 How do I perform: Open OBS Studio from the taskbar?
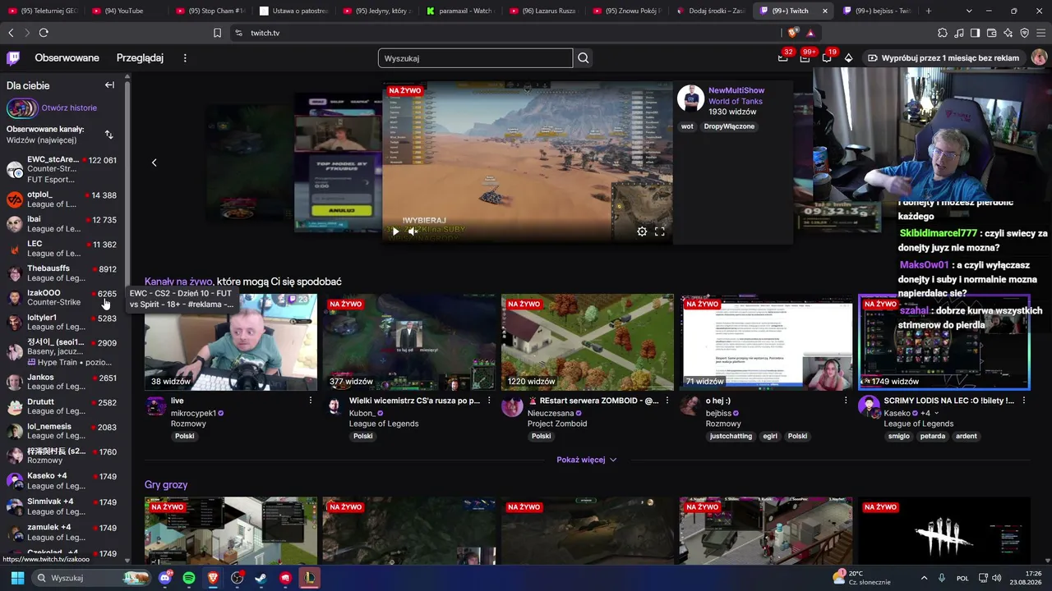(238, 578)
